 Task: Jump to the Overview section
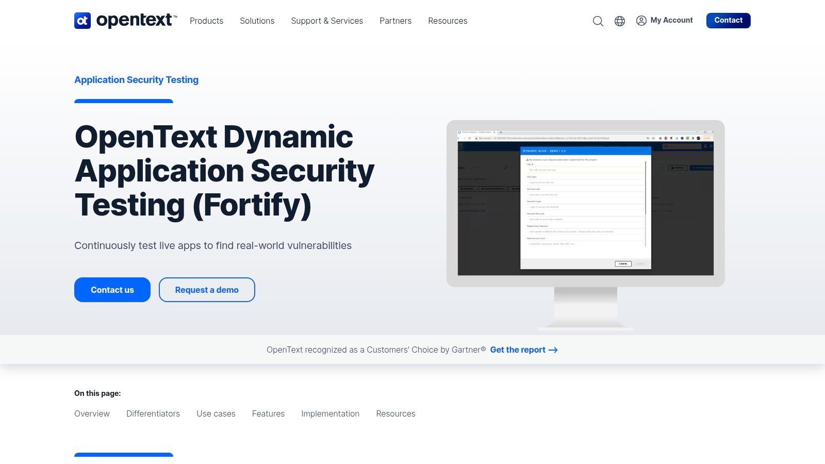coord(92,413)
